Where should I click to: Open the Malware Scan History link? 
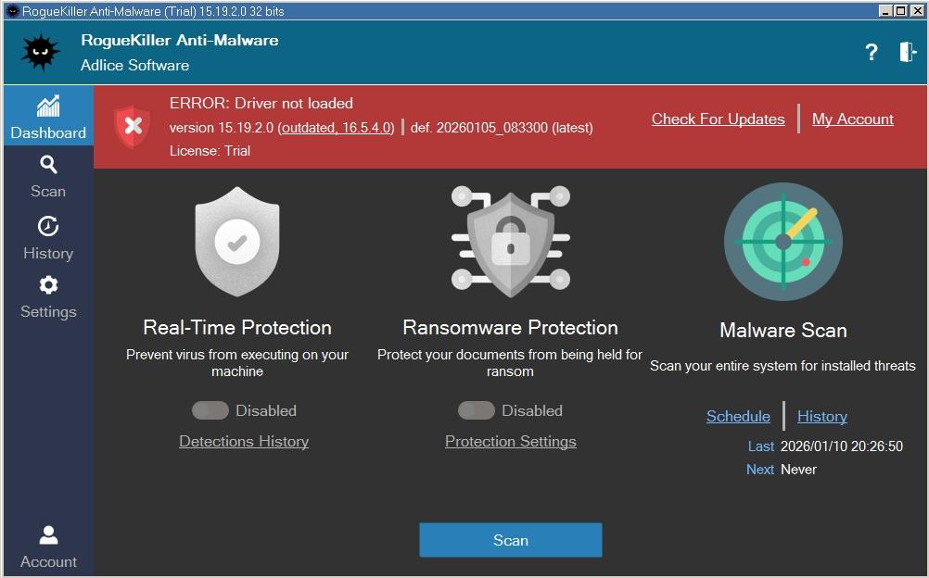point(822,416)
